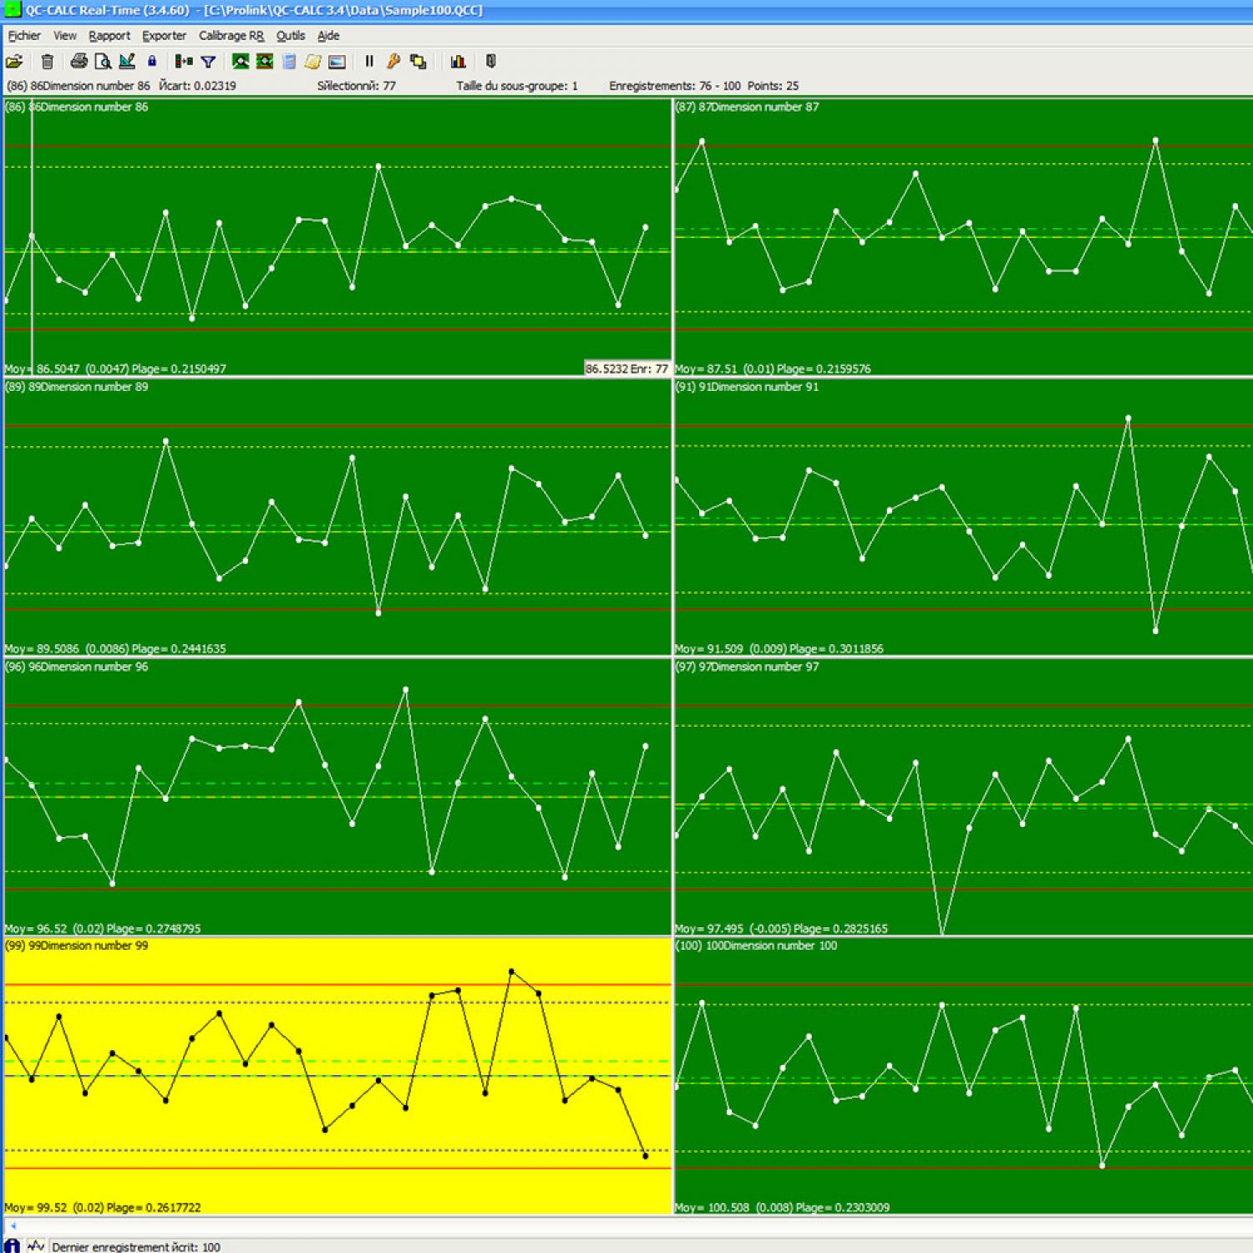The height and width of the screenshot is (1253, 1253).
Task: Open the Calibrage RR menu
Action: pos(231,35)
